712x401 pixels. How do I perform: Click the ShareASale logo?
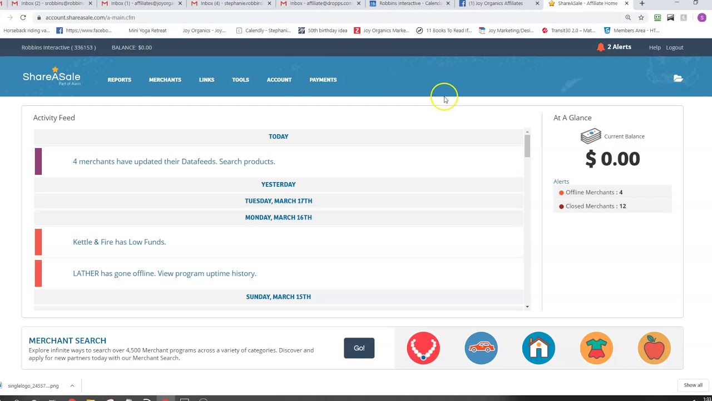tap(51, 76)
